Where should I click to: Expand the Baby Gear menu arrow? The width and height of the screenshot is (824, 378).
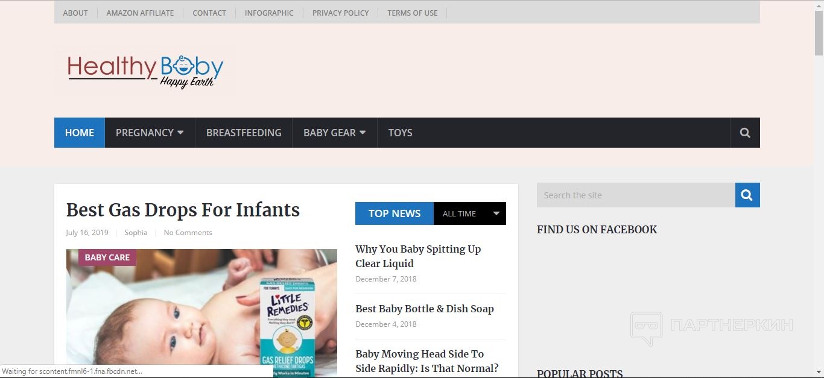pos(363,133)
